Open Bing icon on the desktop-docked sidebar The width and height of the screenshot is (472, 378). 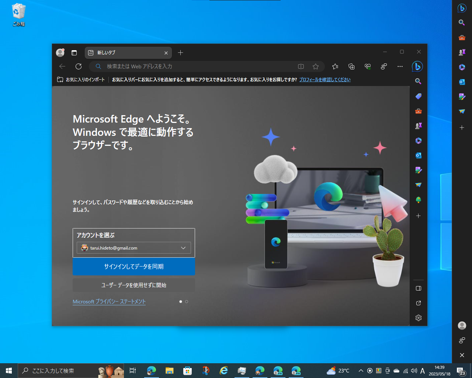pos(462,8)
